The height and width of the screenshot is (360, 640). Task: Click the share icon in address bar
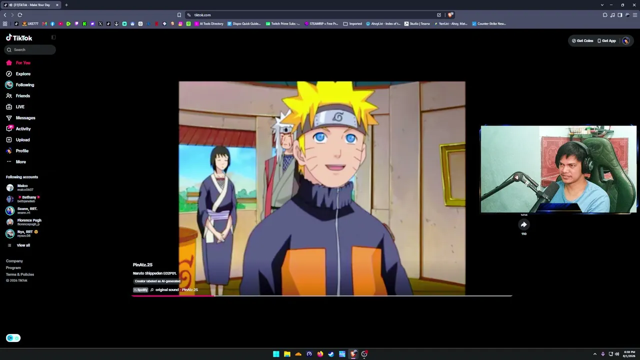[x=439, y=15]
